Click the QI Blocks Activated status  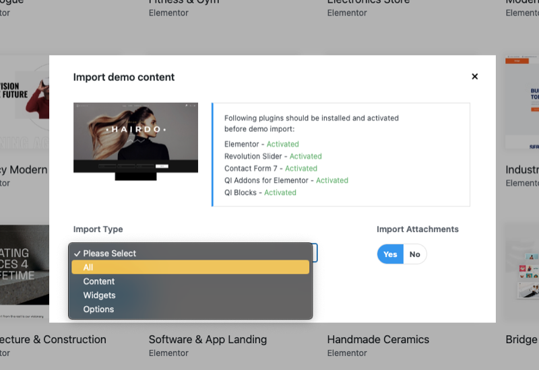(x=280, y=192)
